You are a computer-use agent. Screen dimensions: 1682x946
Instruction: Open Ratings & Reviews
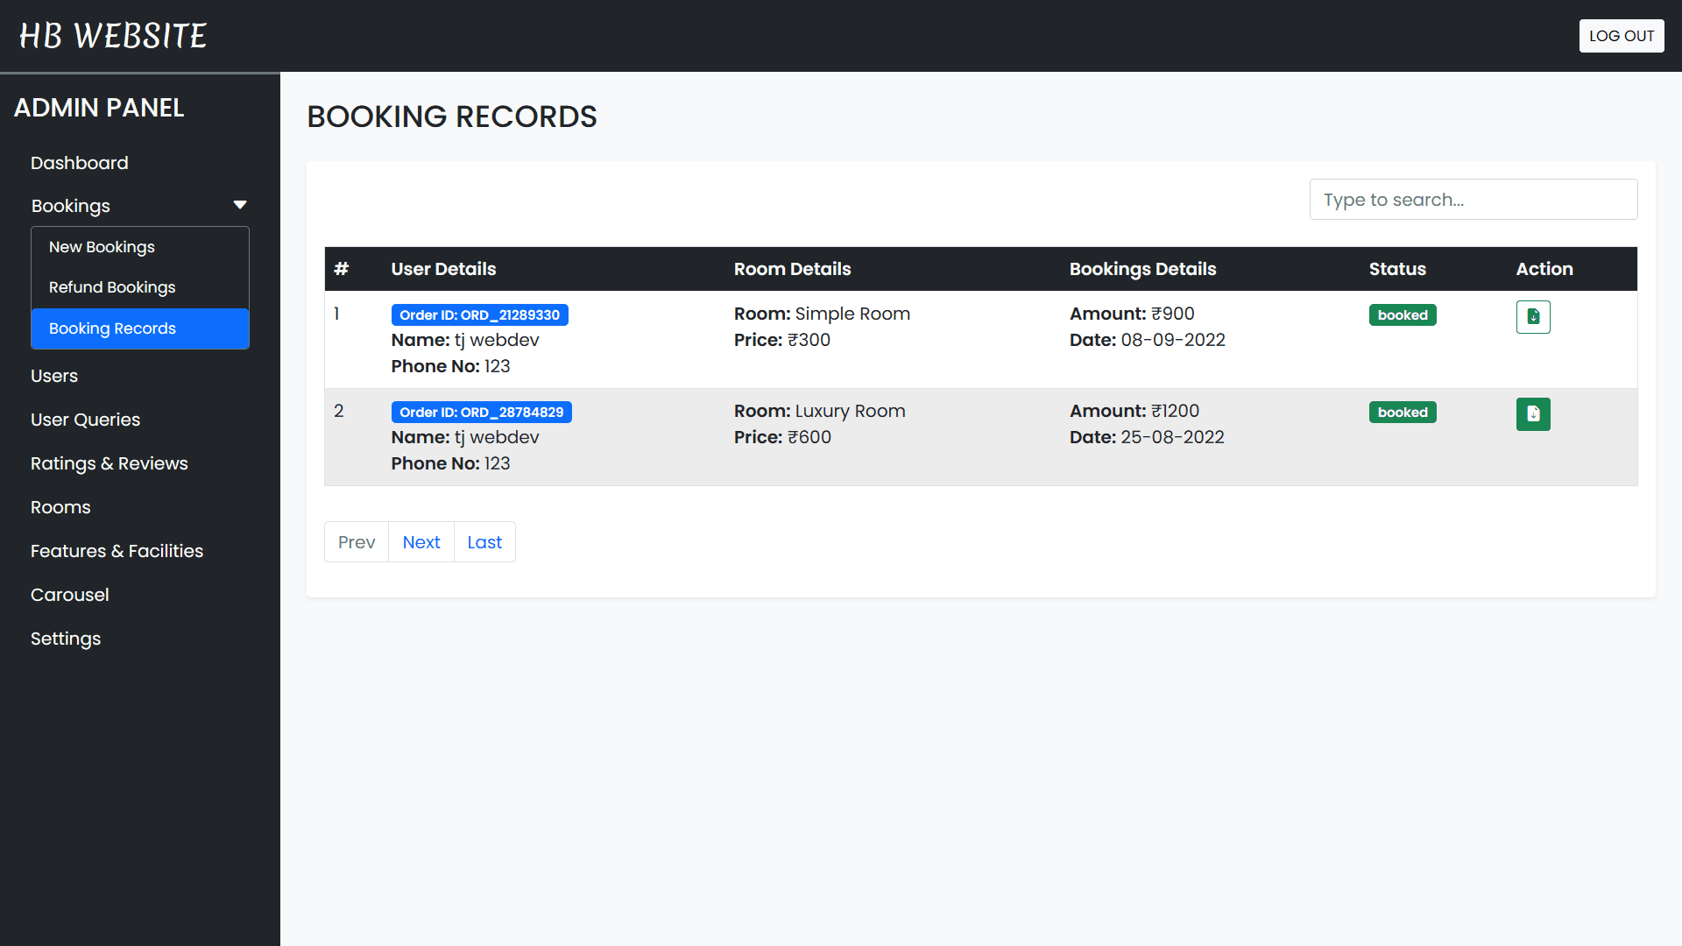(110, 463)
